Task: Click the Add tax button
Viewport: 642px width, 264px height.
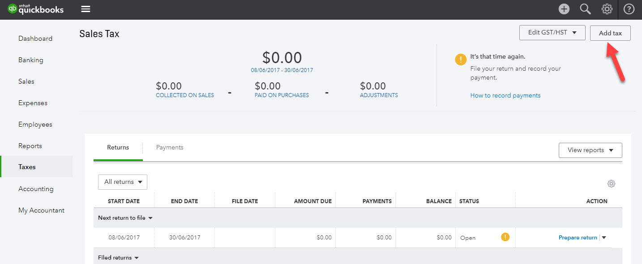Action: [610, 33]
